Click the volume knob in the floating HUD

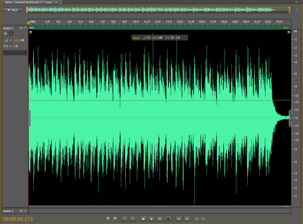coord(148,37)
